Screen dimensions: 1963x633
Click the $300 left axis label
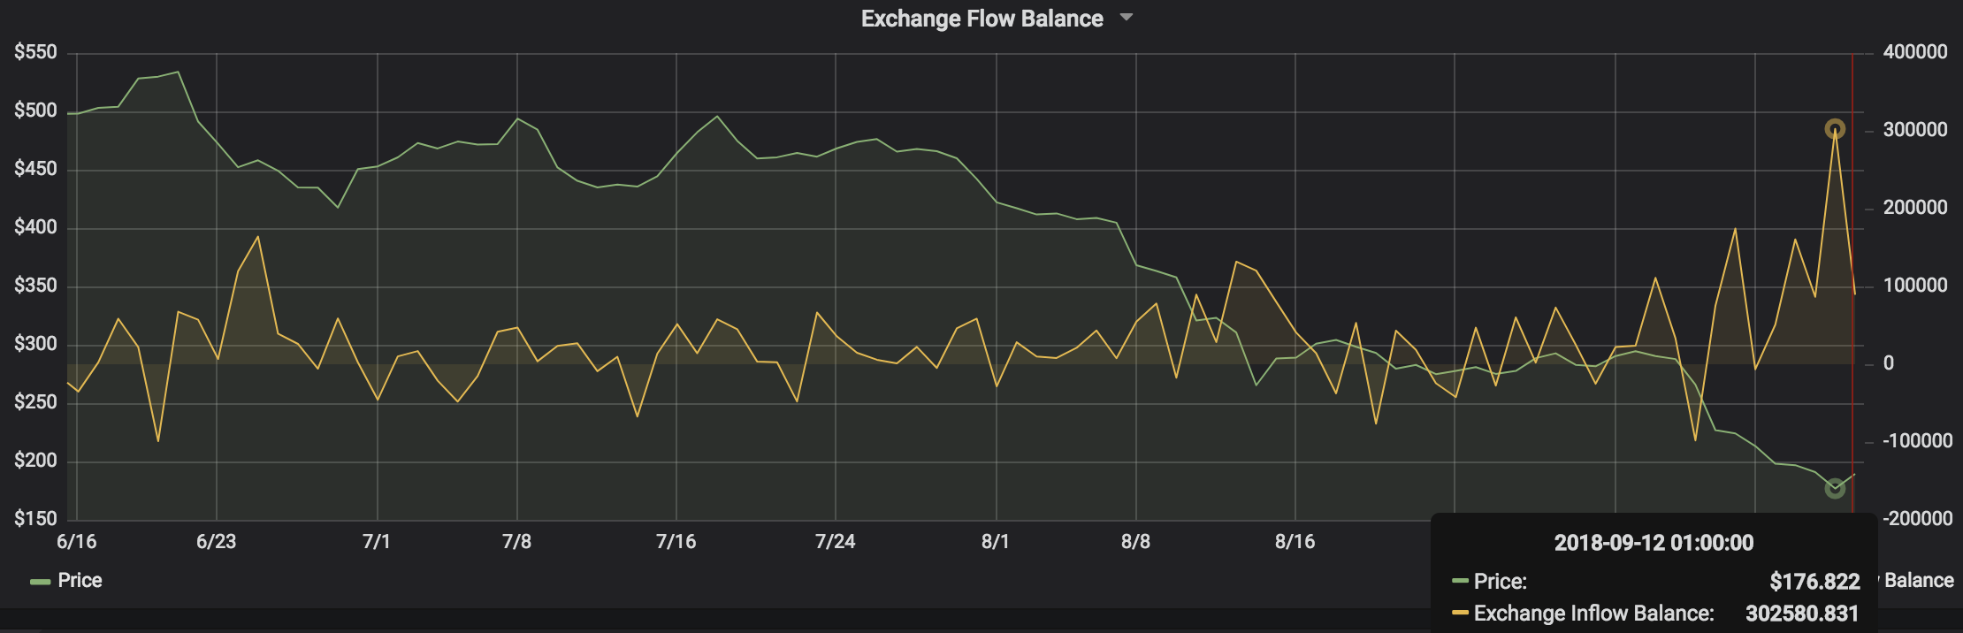35,345
